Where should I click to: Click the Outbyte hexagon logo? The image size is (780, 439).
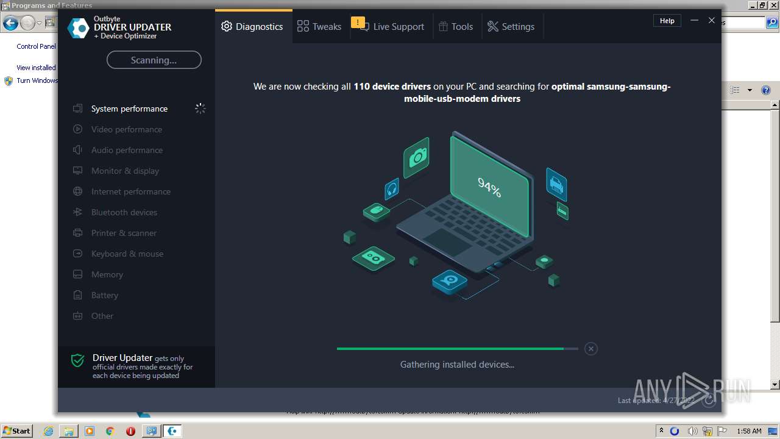coord(78,28)
